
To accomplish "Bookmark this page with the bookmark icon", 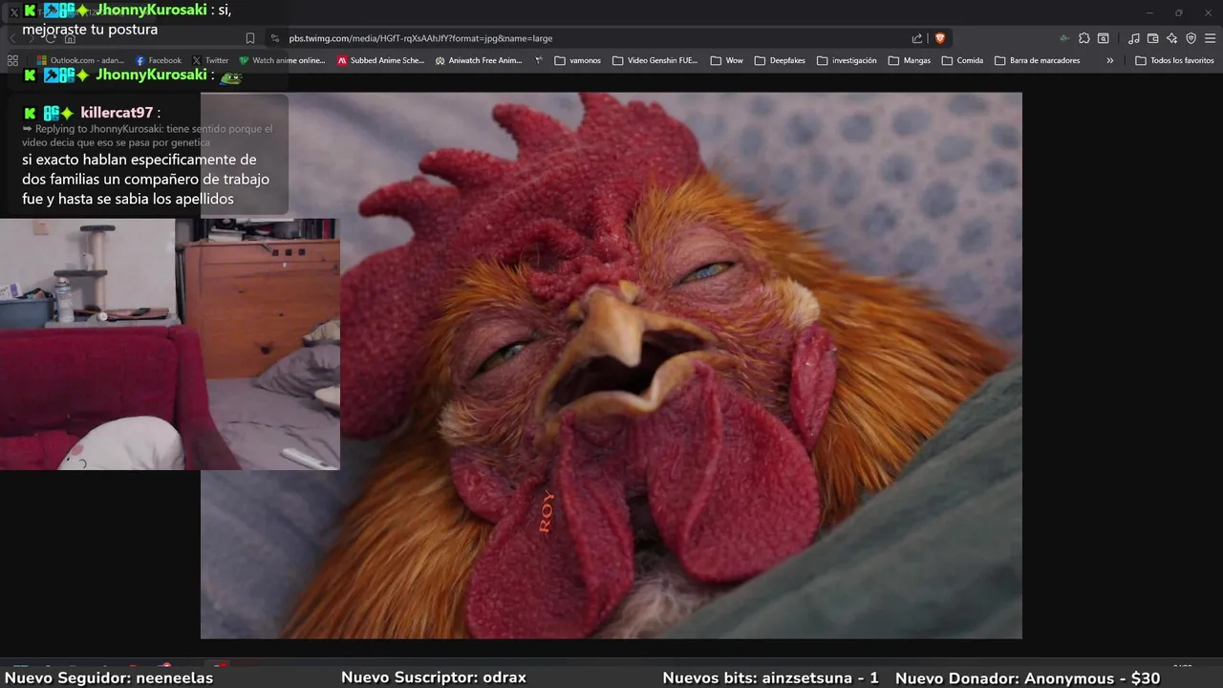I will [250, 38].
